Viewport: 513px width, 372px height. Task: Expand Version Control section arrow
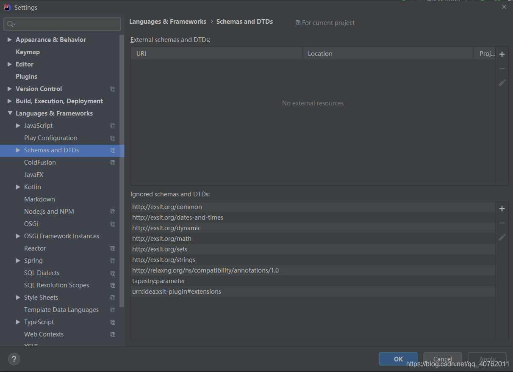10,89
